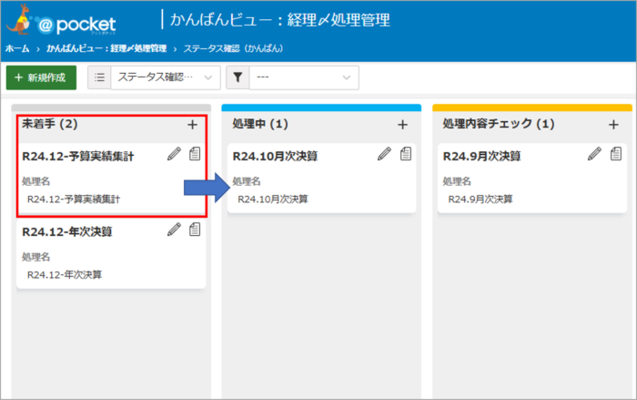Edit R24.12-予算実績集計 card with pencil icon
Image resolution: width=637 pixels, height=400 pixels.
[175, 154]
